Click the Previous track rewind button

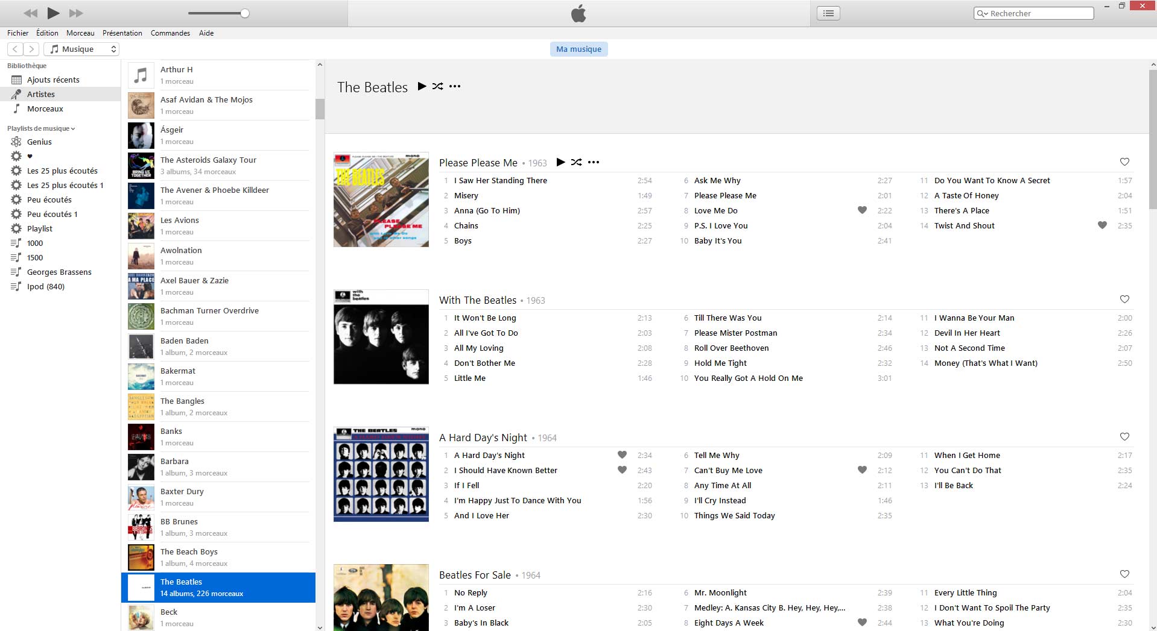pyautogui.click(x=31, y=13)
